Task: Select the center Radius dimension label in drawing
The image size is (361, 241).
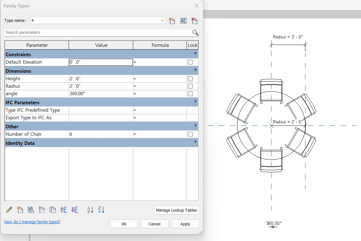Action: [x=288, y=122]
